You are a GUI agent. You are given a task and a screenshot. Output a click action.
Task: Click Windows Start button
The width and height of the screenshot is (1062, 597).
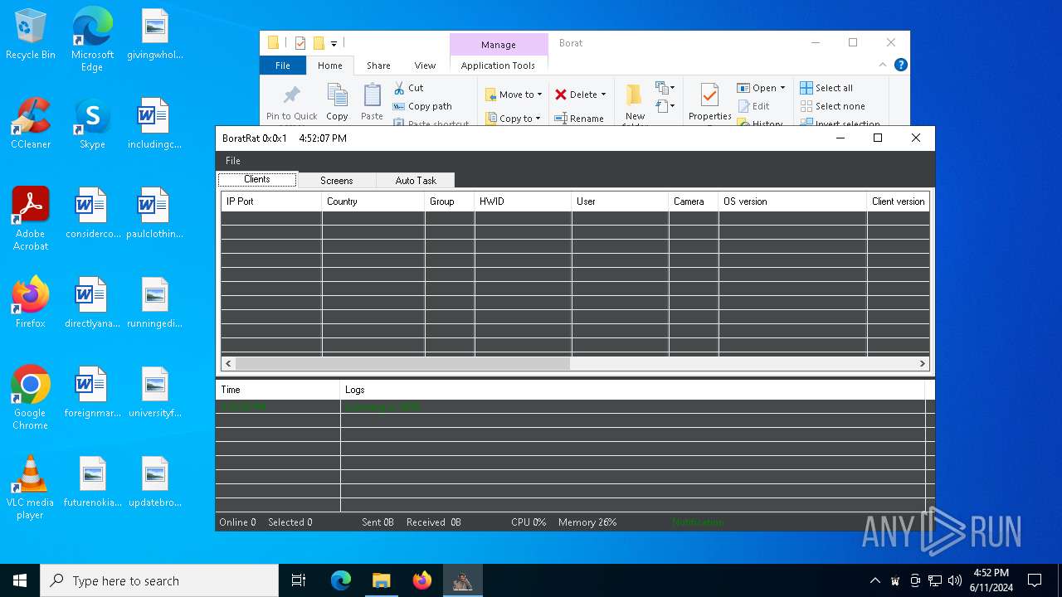tap(20, 580)
